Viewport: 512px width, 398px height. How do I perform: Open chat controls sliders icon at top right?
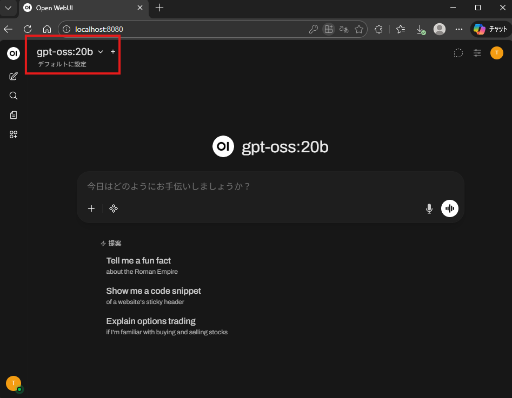pyautogui.click(x=477, y=53)
